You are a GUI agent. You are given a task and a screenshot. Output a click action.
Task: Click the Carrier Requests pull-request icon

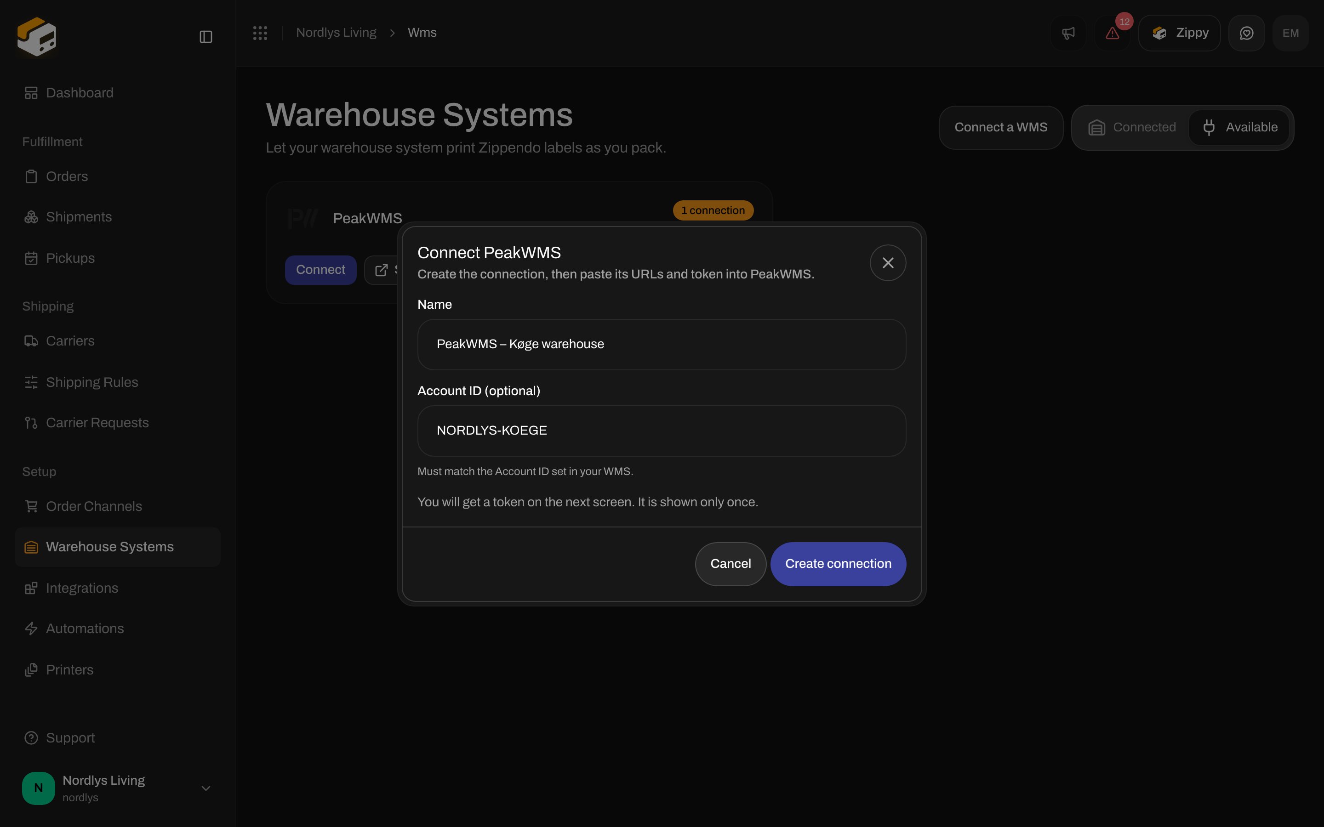click(31, 423)
